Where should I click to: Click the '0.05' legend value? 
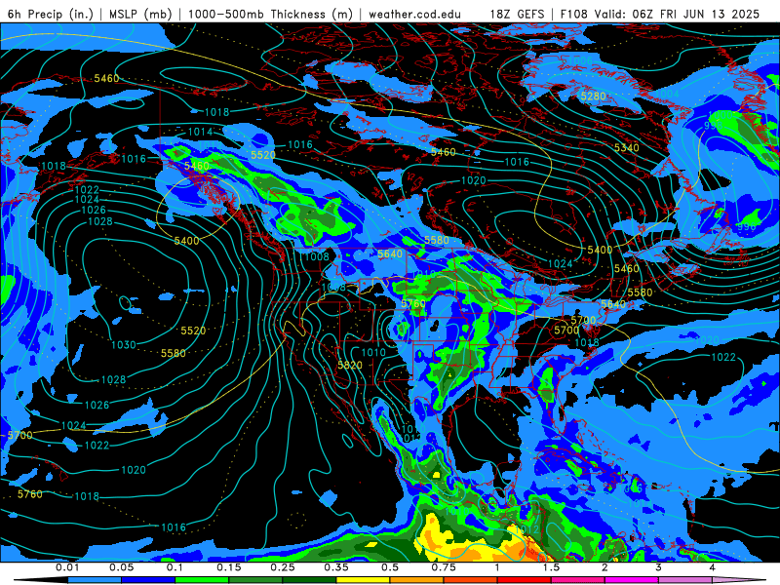[121, 567]
